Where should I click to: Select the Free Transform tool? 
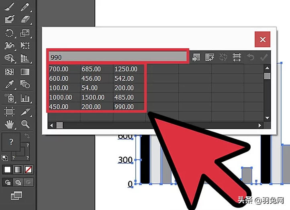coord(25,45)
